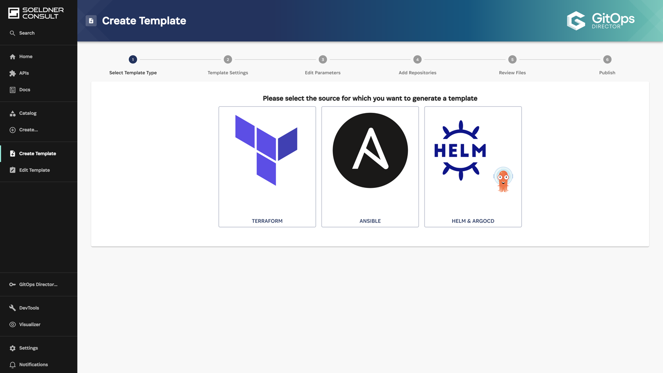Click the ArgoCD octopus mascot icon
The image size is (663, 373).
[x=503, y=180]
